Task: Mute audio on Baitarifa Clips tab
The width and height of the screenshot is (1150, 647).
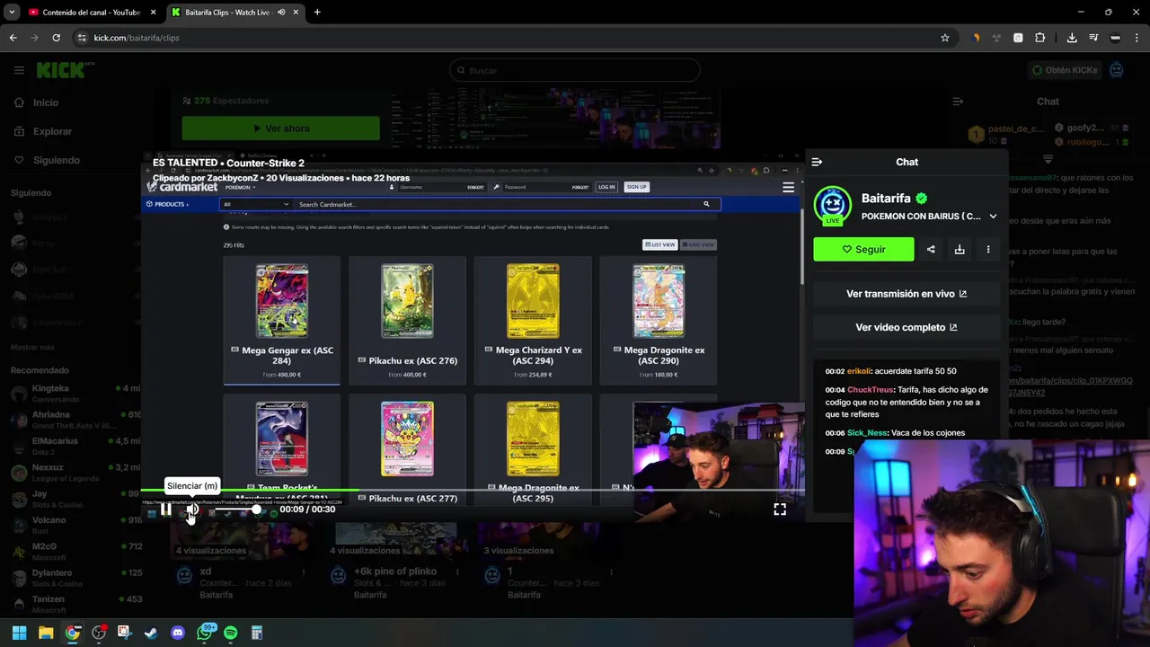Action: point(281,13)
